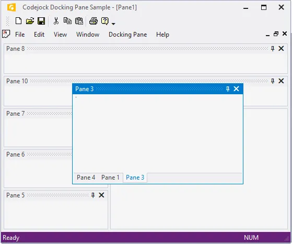Switch to the Pane 4 tab
The height and width of the screenshot is (244, 292).
86,178
